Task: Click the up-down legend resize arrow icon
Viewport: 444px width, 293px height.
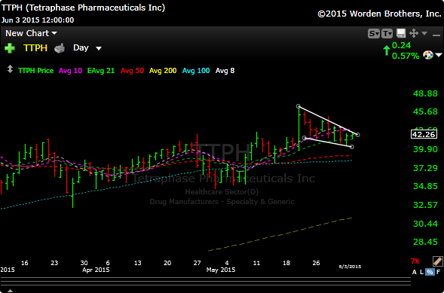Action: (10, 69)
